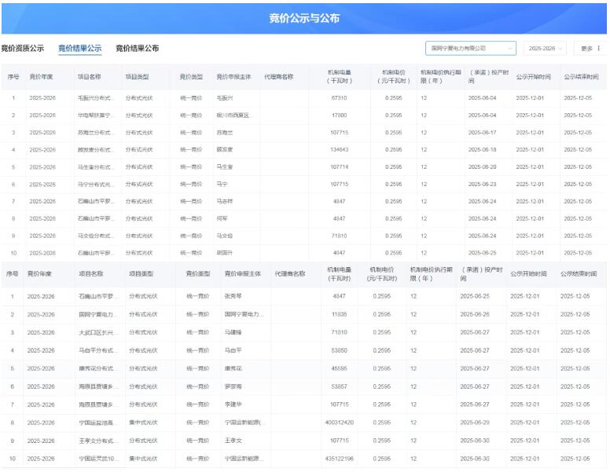Select applicant 胡国升 in the table

[225, 254]
